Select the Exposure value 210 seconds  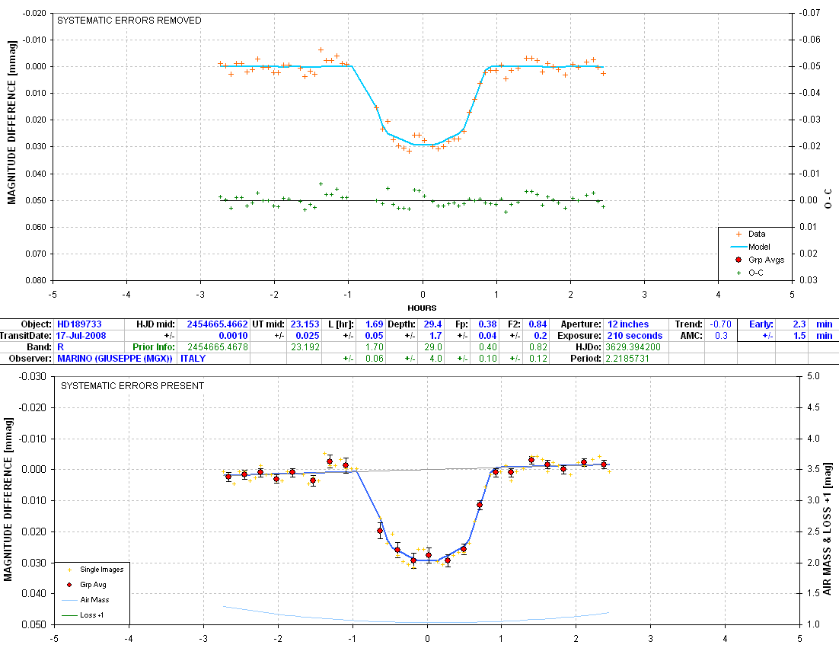coord(635,336)
